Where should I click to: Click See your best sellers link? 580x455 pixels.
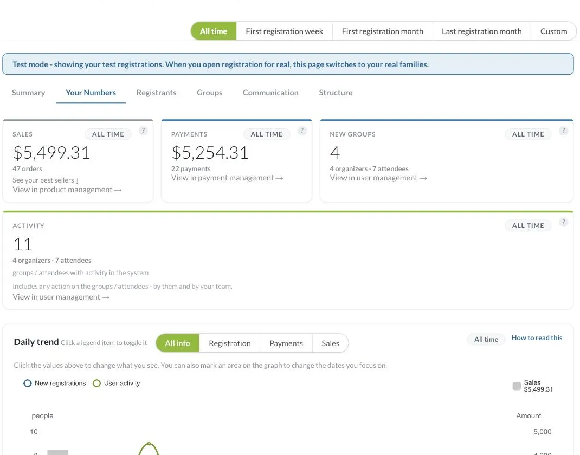(46, 180)
